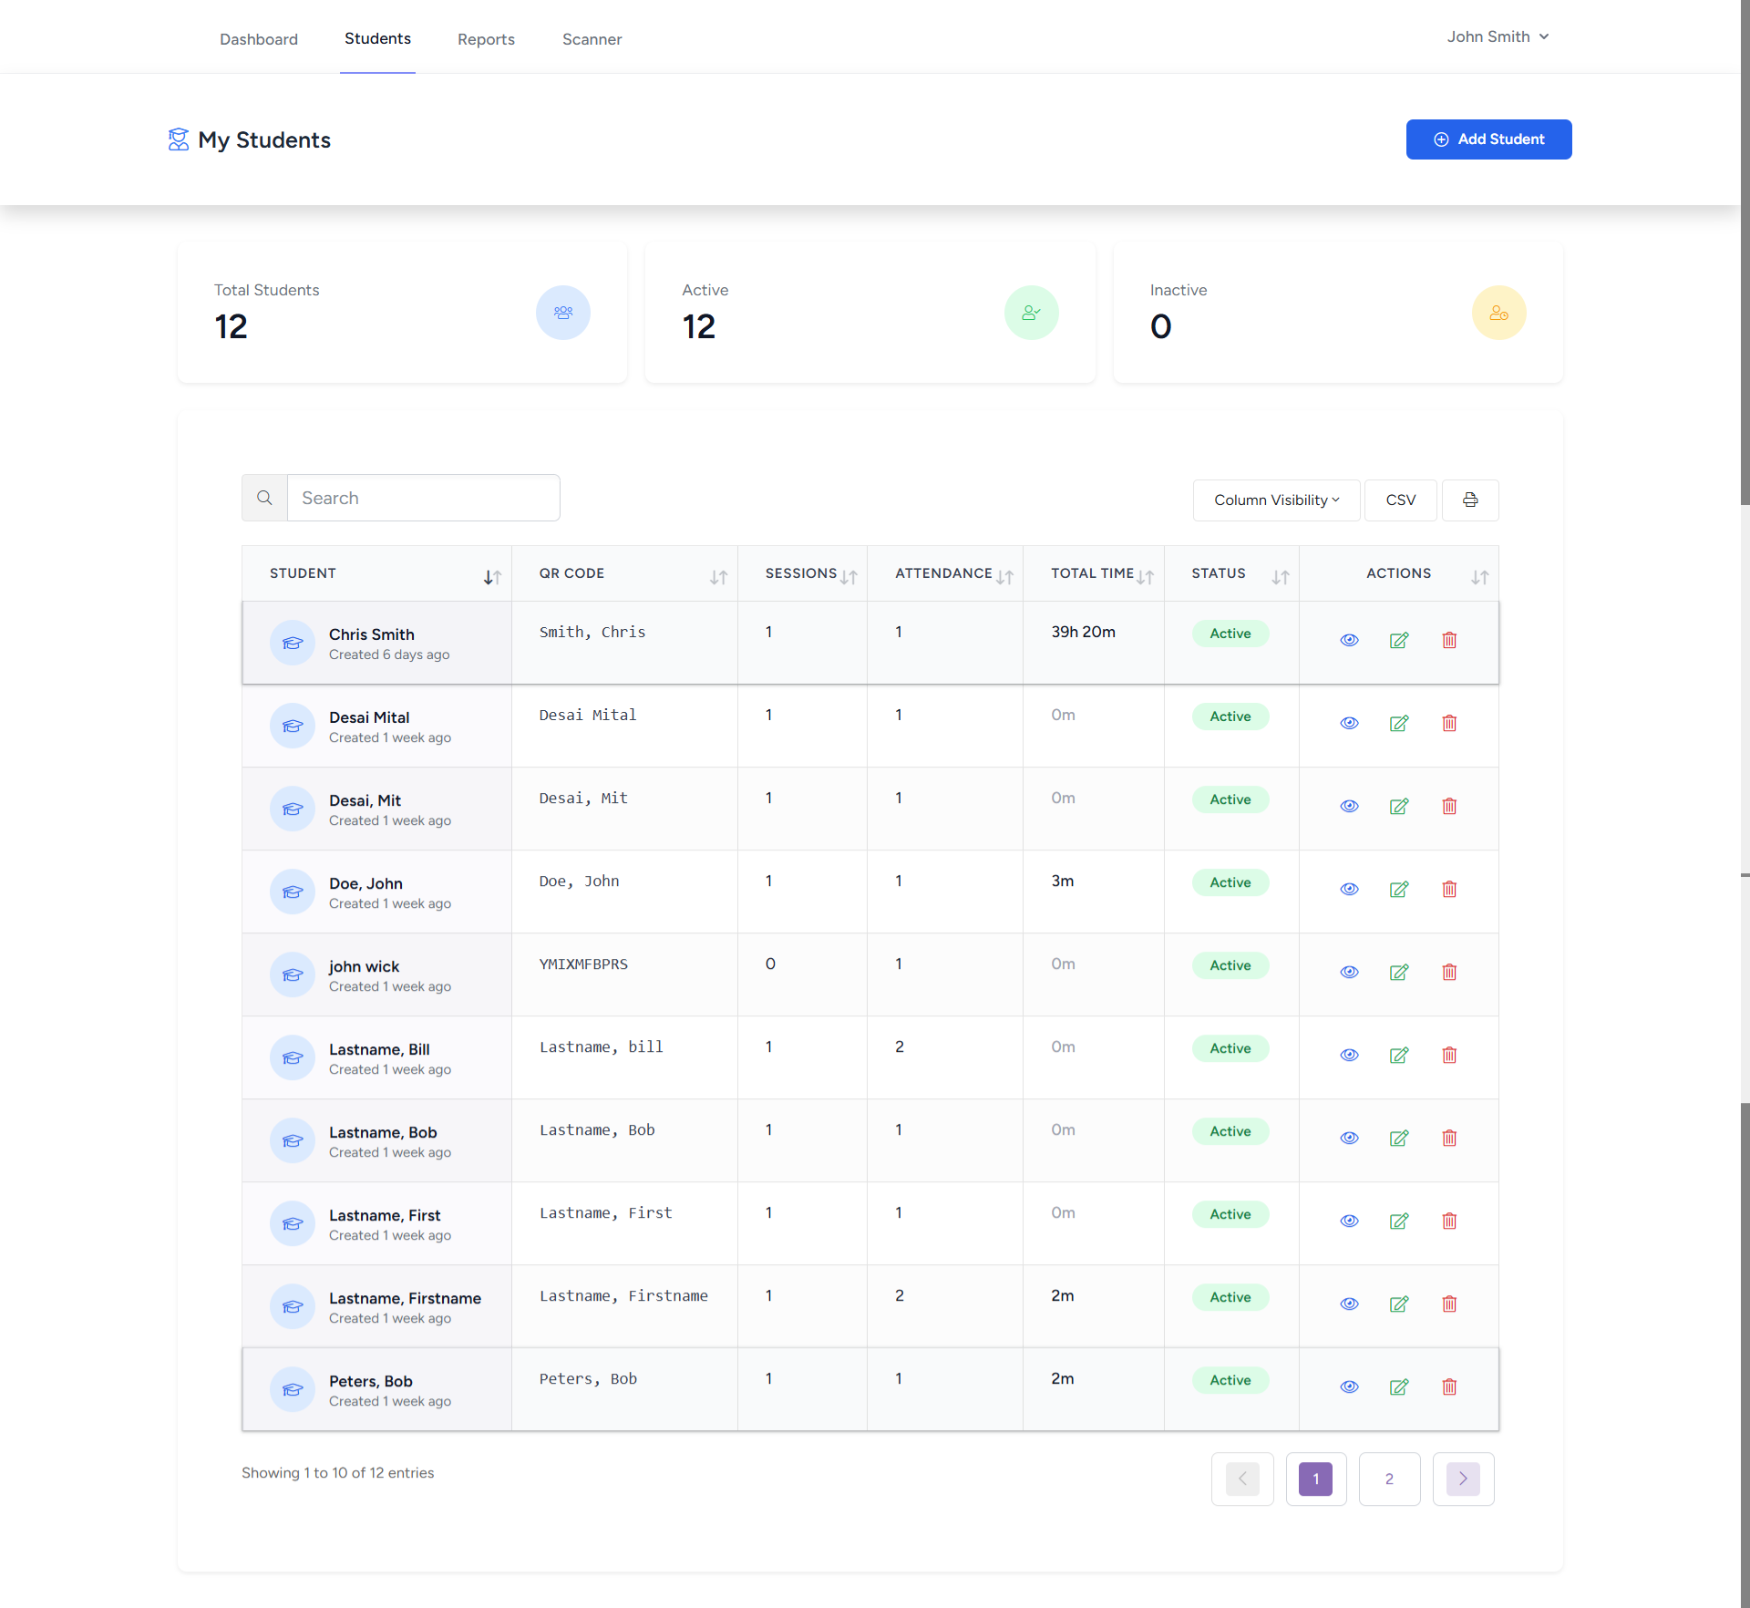View details for Lastname, Bill

click(1349, 1056)
